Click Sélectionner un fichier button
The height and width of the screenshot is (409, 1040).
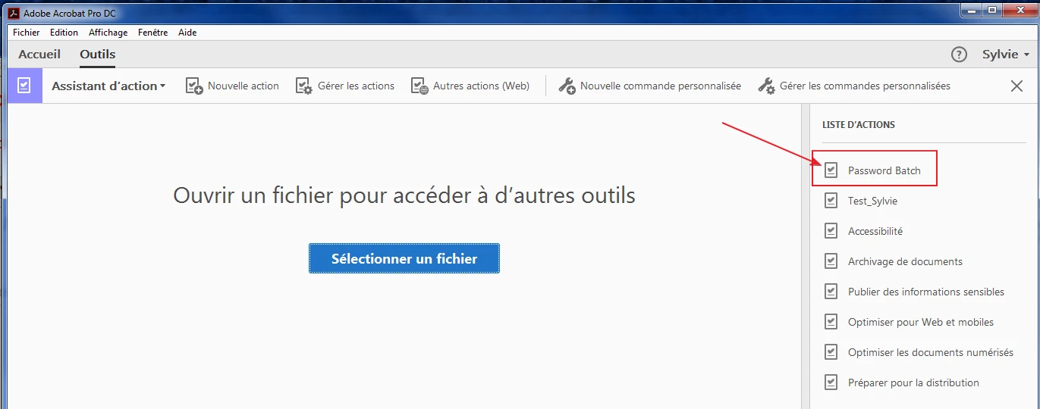coord(404,258)
